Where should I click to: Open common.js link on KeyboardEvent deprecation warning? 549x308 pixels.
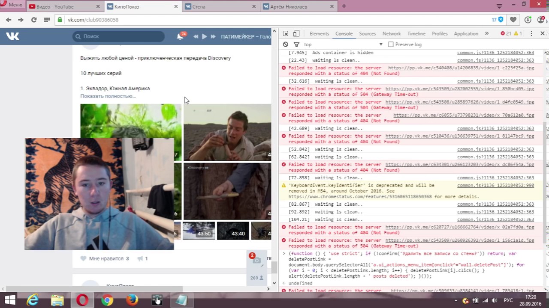click(x=495, y=186)
